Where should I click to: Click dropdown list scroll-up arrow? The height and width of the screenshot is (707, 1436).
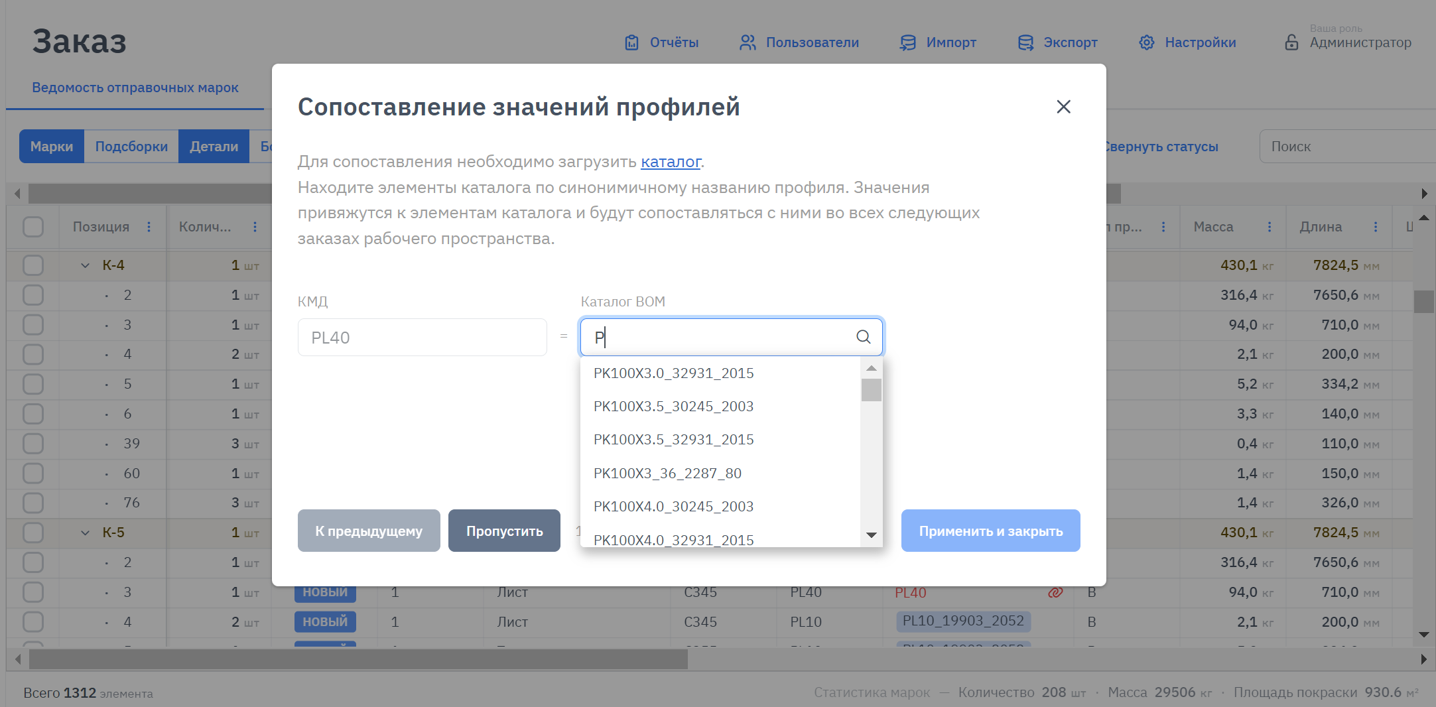tap(872, 368)
